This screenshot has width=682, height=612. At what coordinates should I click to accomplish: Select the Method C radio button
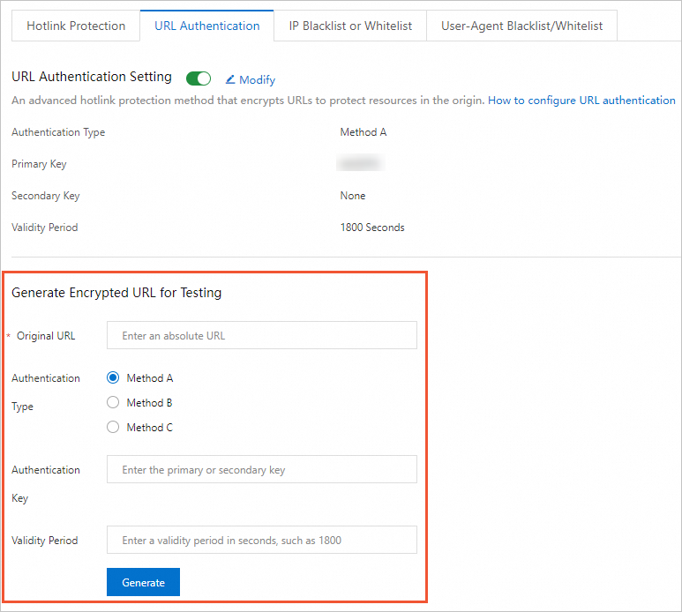(x=112, y=428)
